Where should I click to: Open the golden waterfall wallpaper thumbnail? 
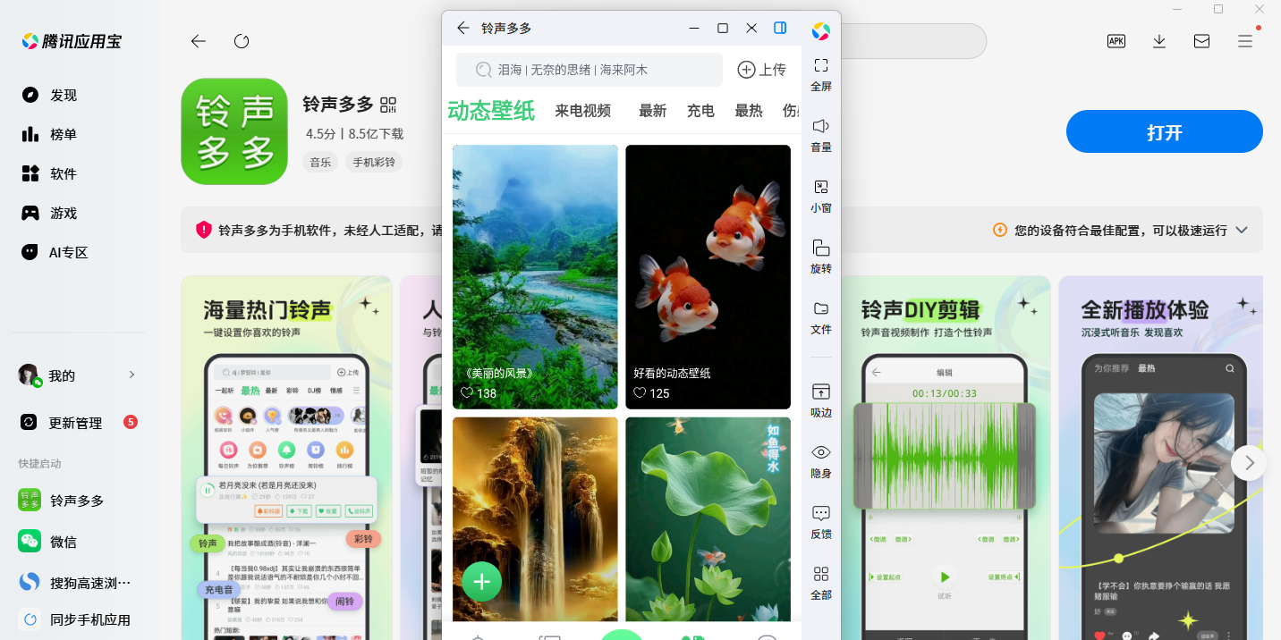535,519
